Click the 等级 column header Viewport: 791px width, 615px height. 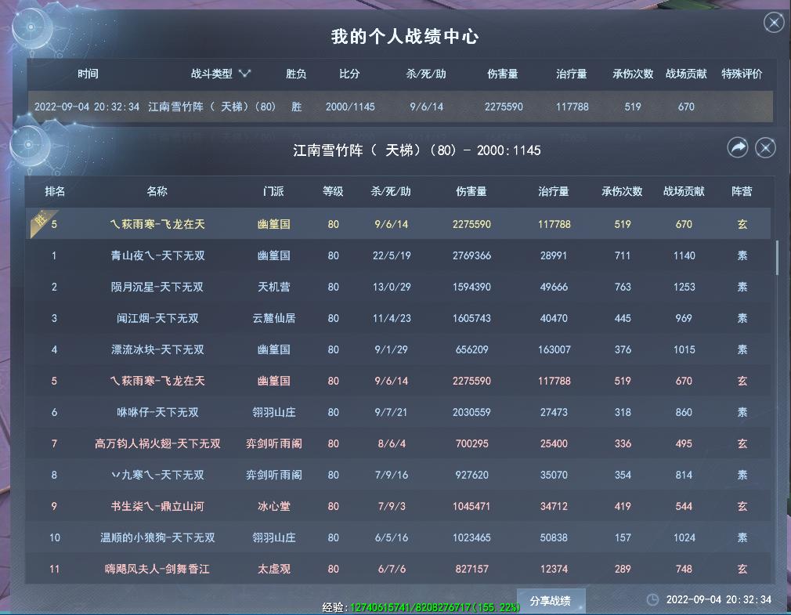333,191
